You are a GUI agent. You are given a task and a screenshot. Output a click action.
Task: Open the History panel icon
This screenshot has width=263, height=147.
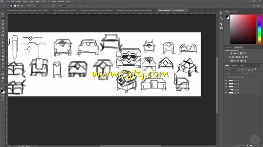[221, 13]
